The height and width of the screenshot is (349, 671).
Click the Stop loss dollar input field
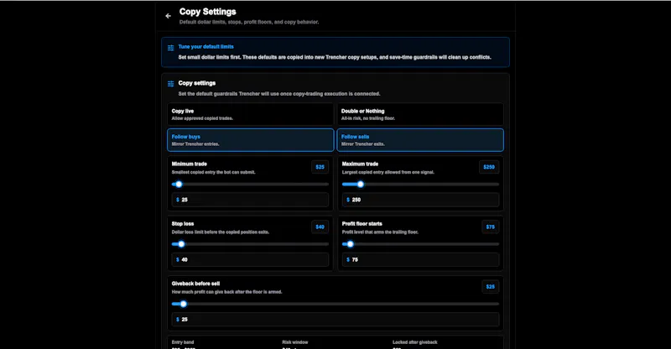point(250,259)
